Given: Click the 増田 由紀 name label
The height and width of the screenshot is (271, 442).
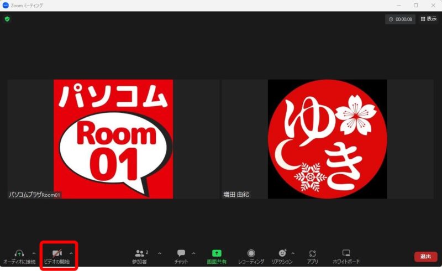Looking at the screenshot, I should pos(236,195).
